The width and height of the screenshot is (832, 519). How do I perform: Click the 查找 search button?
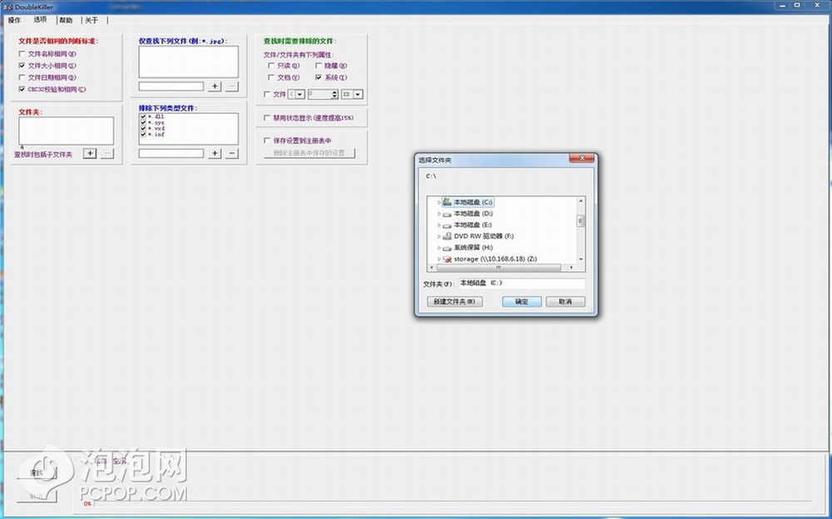pyautogui.click(x=36, y=472)
